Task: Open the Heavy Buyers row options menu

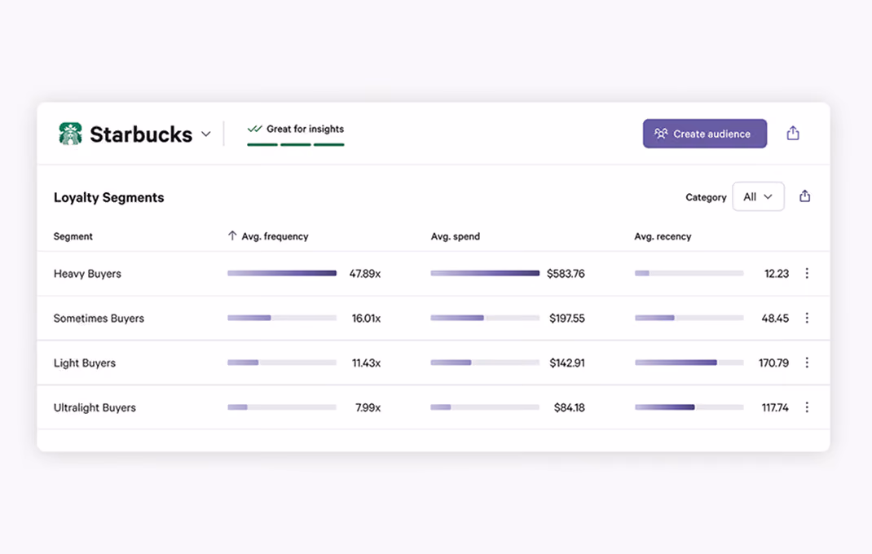Action: point(807,273)
